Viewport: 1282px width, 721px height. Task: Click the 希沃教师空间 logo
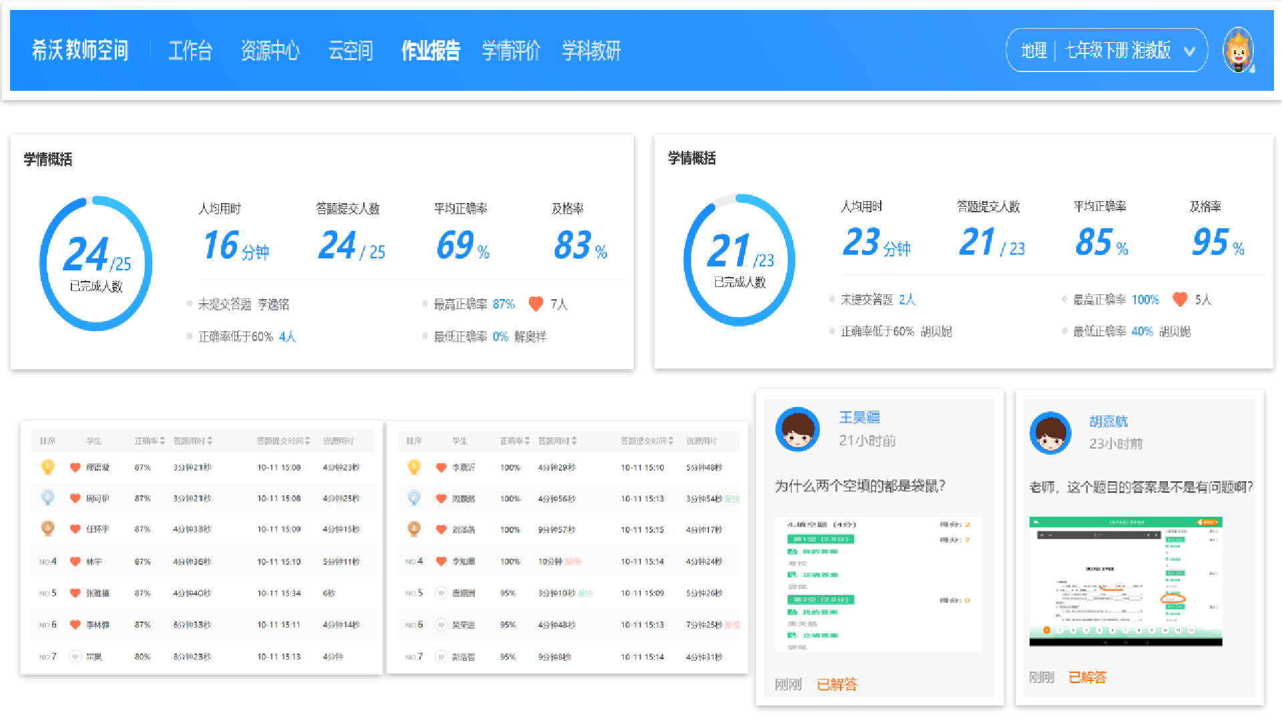pos(80,50)
